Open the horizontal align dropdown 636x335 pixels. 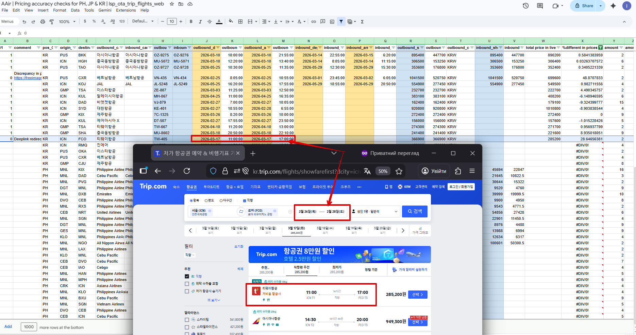click(x=266, y=22)
